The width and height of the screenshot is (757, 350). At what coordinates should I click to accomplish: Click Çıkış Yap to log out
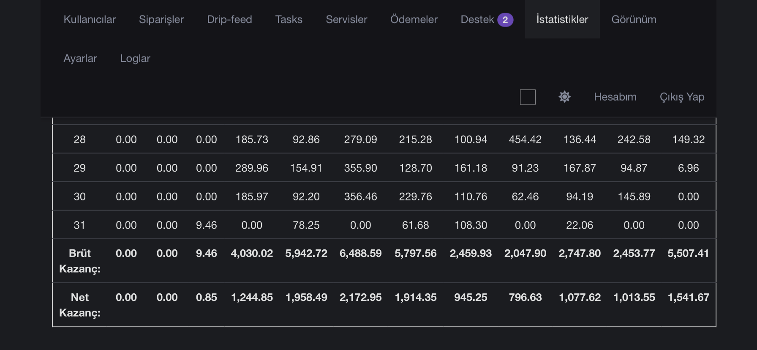point(682,97)
